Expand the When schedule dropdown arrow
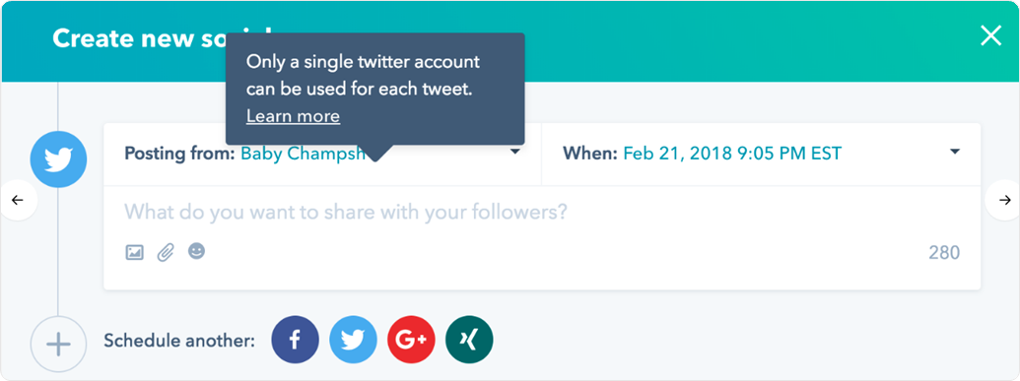1020x381 pixels. click(955, 152)
